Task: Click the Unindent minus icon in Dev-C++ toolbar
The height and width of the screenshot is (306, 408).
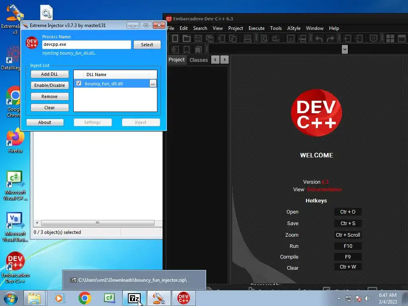Action: point(359,39)
